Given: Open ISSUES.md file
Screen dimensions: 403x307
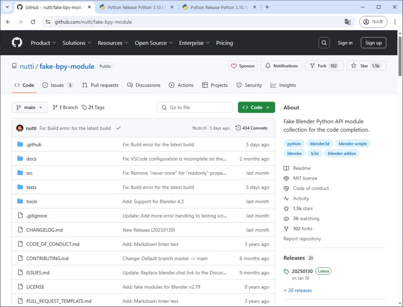Looking at the screenshot, I should [38, 273].
